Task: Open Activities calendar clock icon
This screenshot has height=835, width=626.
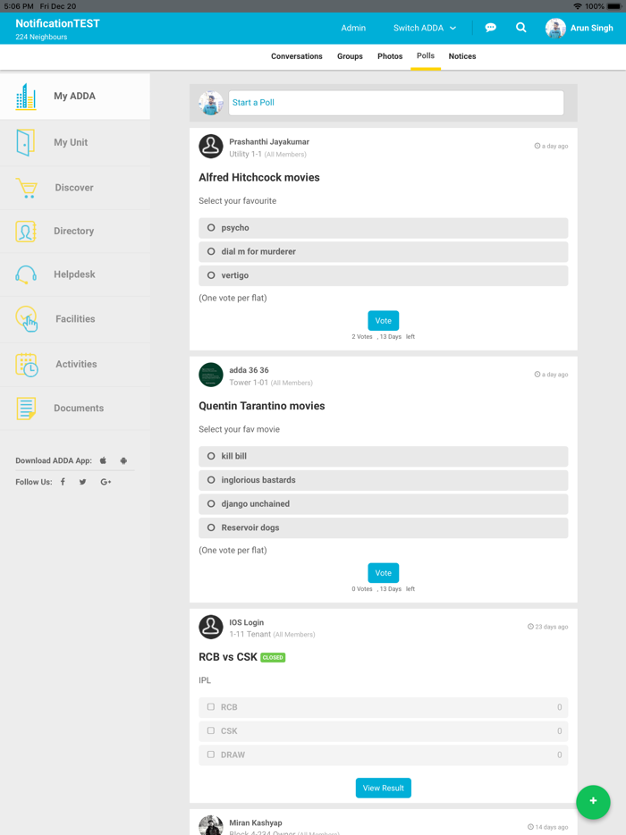Action: click(27, 365)
